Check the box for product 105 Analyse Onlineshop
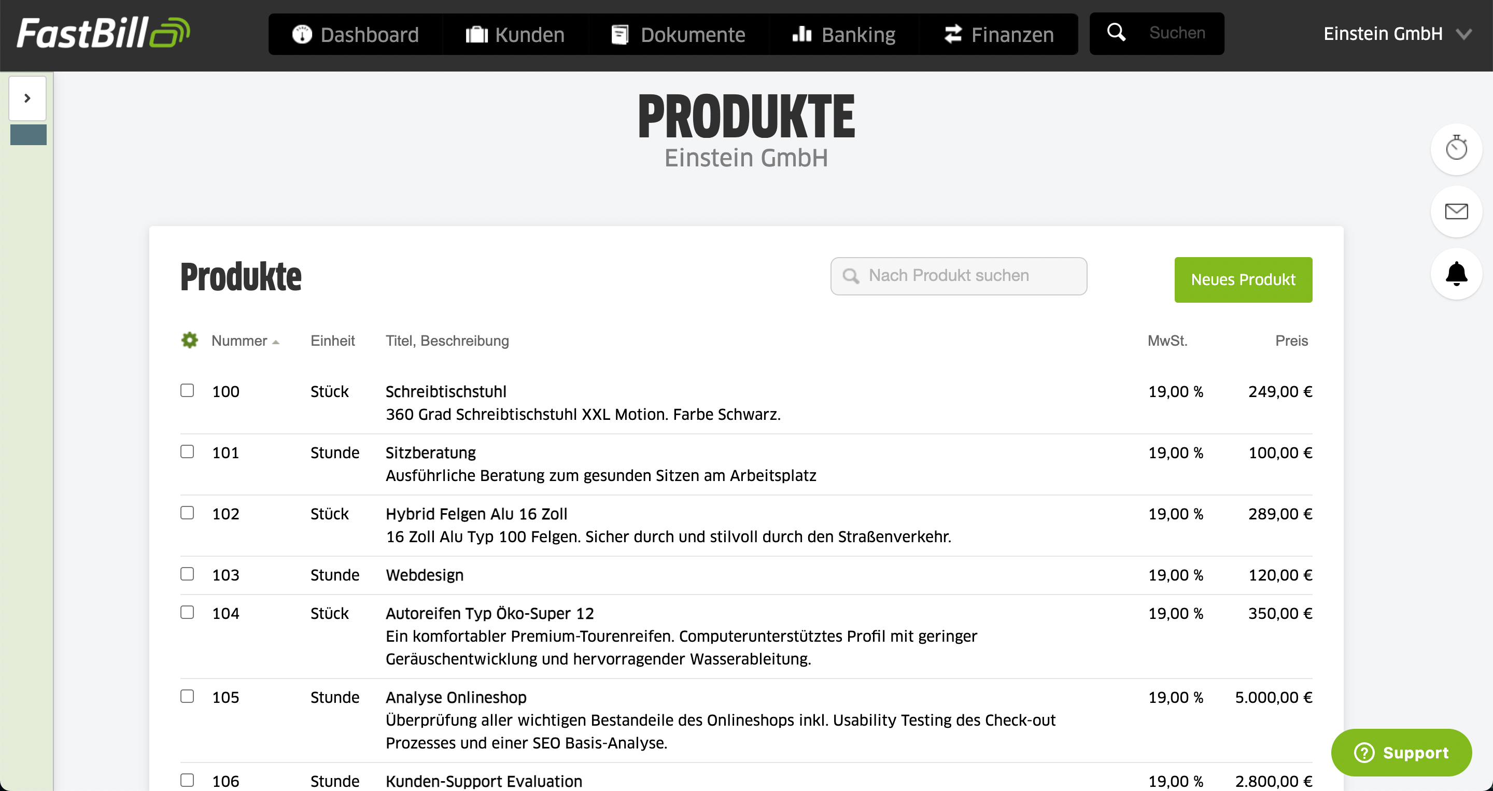This screenshot has height=791, width=1493. click(x=187, y=696)
